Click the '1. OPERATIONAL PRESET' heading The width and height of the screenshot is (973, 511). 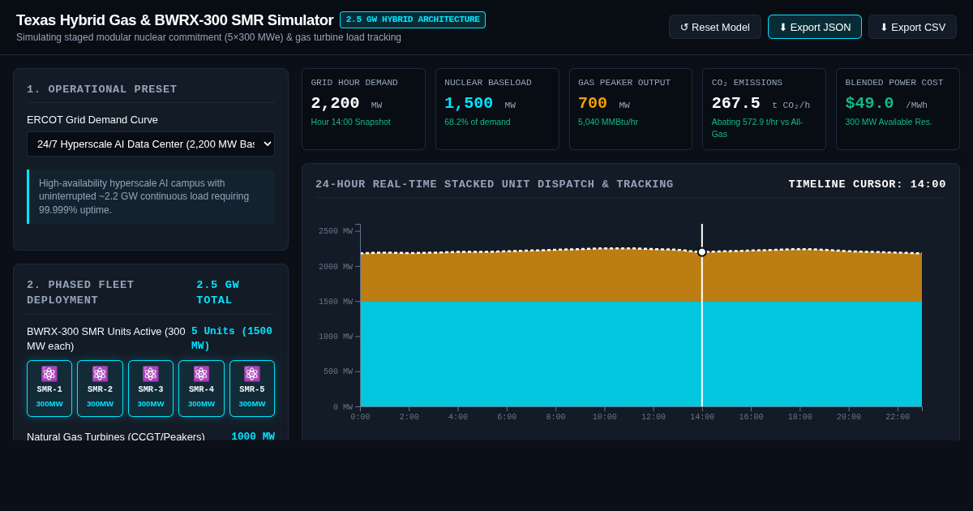tap(102, 89)
